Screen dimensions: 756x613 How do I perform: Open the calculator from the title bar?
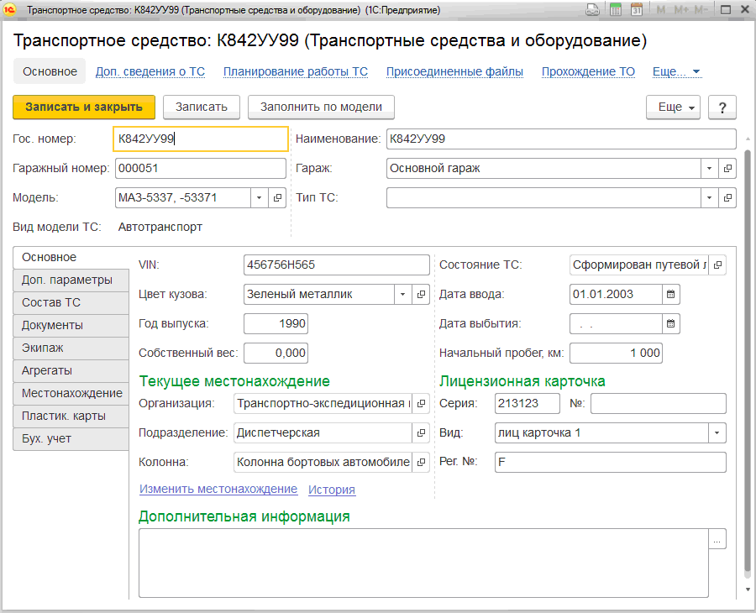click(616, 9)
